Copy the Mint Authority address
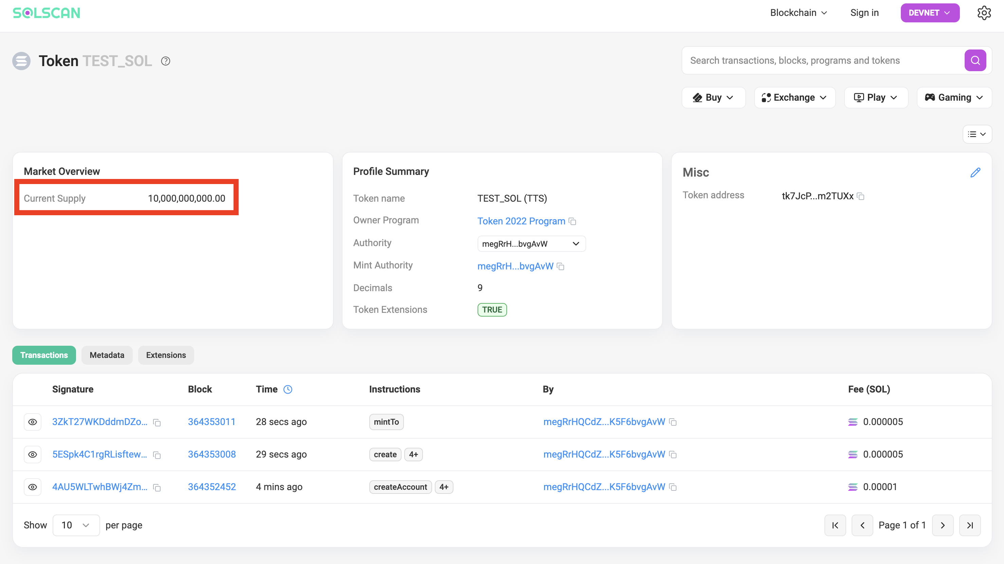1004x564 pixels. tap(560, 267)
